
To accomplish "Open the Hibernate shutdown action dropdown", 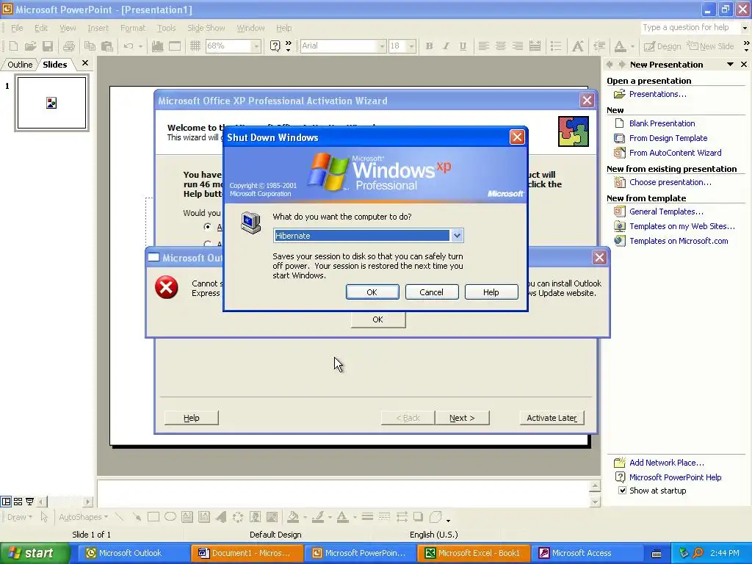I will pyautogui.click(x=457, y=236).
